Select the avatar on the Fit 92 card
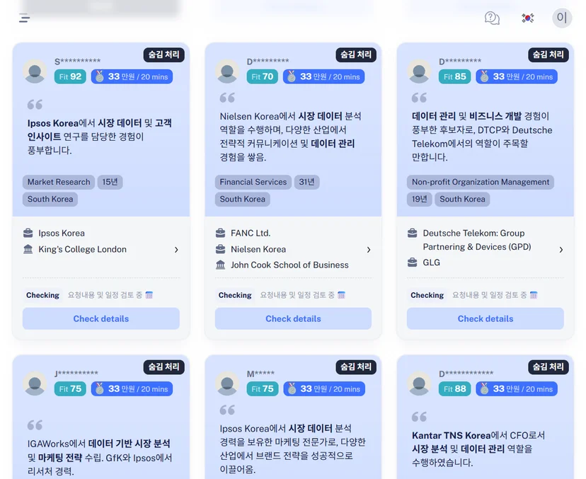This screenshot has width=586, height=479. click(x=35, y=71)
